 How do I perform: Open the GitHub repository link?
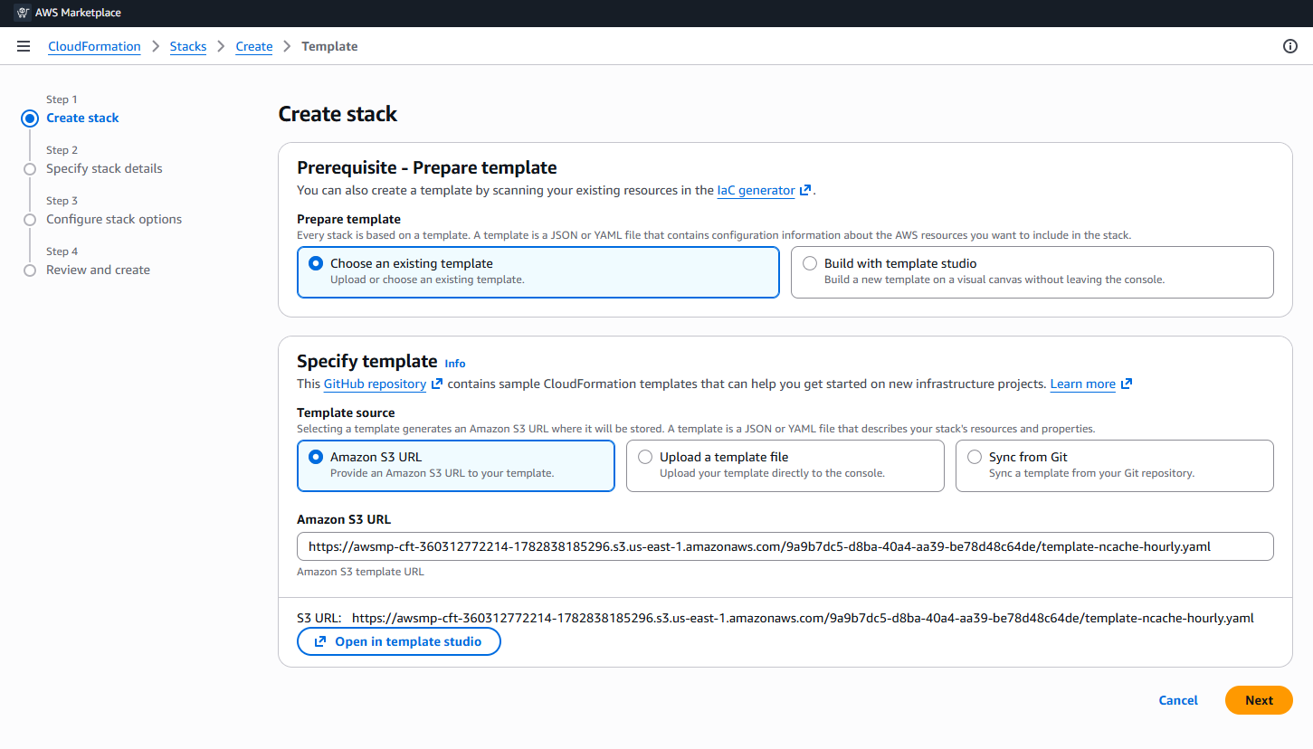(x=376, y=384)
